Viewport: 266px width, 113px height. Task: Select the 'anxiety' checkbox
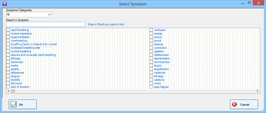151,34
